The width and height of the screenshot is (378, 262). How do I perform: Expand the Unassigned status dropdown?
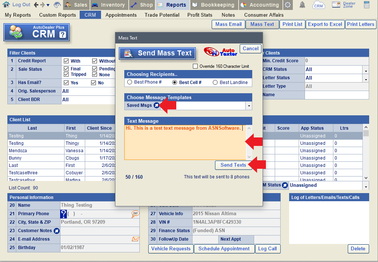point(366,186)
